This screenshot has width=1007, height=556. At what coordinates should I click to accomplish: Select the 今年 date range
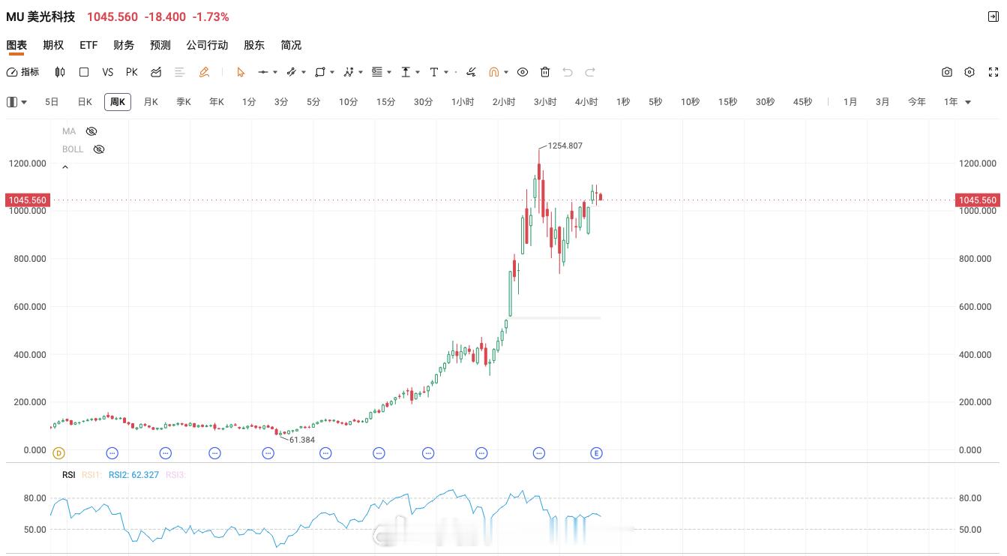click(x=917, y=102)
